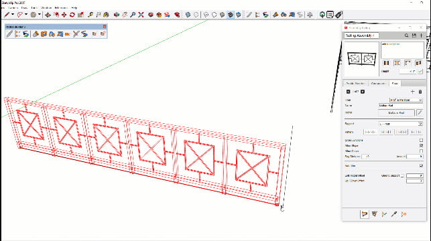This screenshot has width=431, height=241.
Task: Click the pencil edit icon beside Profile button
Action: click(x=420, y=112)
